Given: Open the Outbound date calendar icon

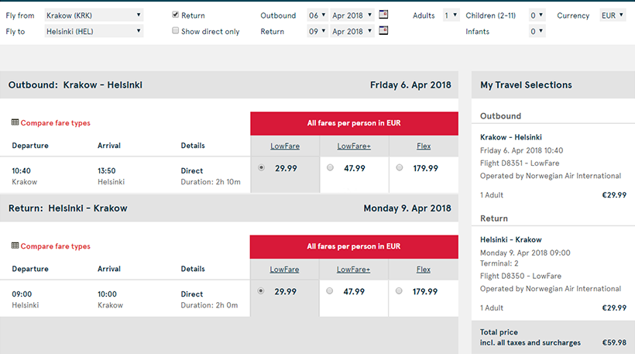Looking at the screenshot, I should pos(383,15).
